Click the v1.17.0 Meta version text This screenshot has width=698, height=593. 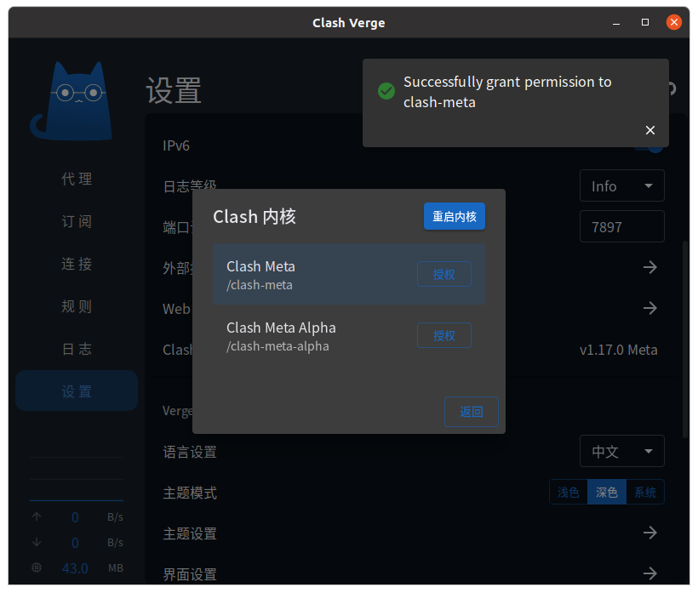click(618, 351)
